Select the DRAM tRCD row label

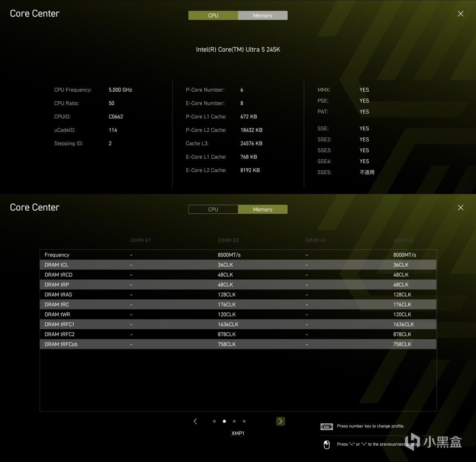58,275
